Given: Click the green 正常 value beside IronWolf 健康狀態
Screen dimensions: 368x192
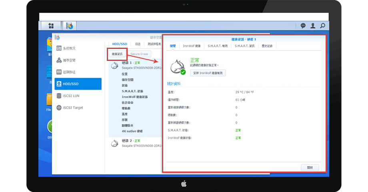Looking at the screenshot, I should click(x=238, y=138).
